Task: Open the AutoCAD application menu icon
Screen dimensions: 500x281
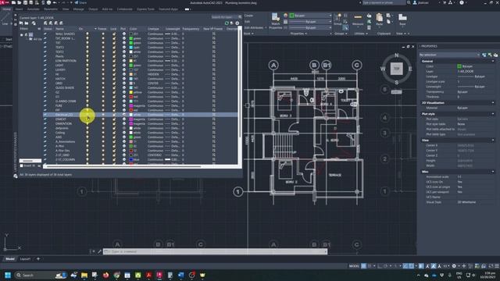Action: [x=3, y=2]
